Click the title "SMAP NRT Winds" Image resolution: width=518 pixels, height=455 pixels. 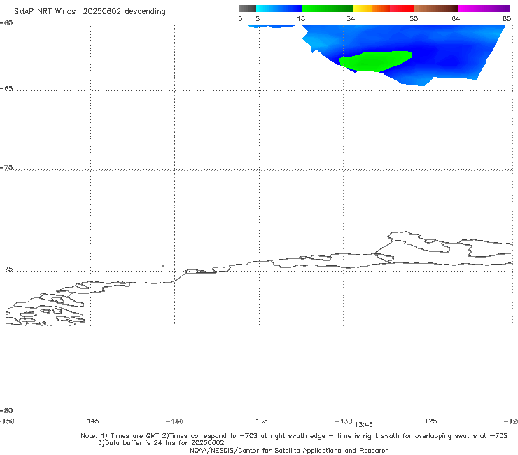click(45, 12)
